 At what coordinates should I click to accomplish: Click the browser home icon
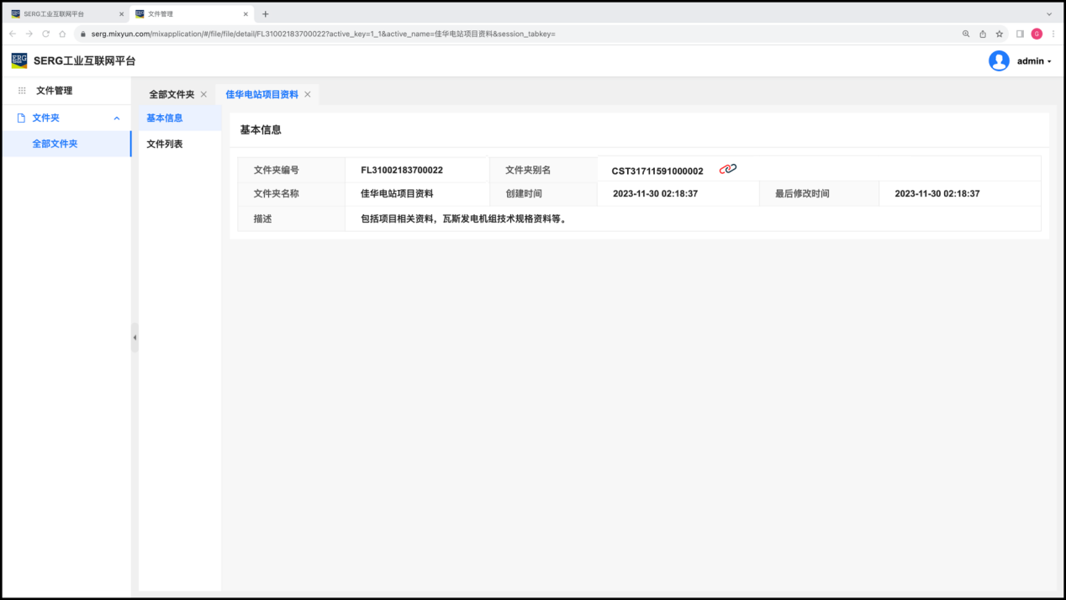62,34
